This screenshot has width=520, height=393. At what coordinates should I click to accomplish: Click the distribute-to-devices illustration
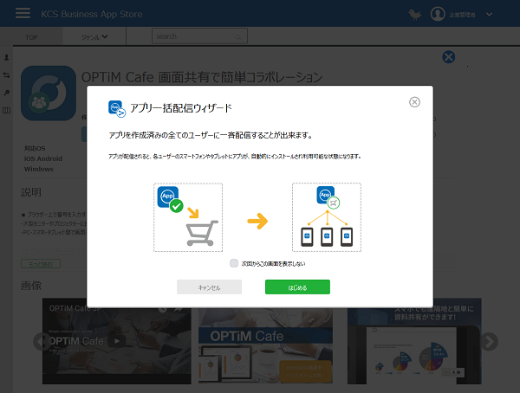click(x=327, y=217)
